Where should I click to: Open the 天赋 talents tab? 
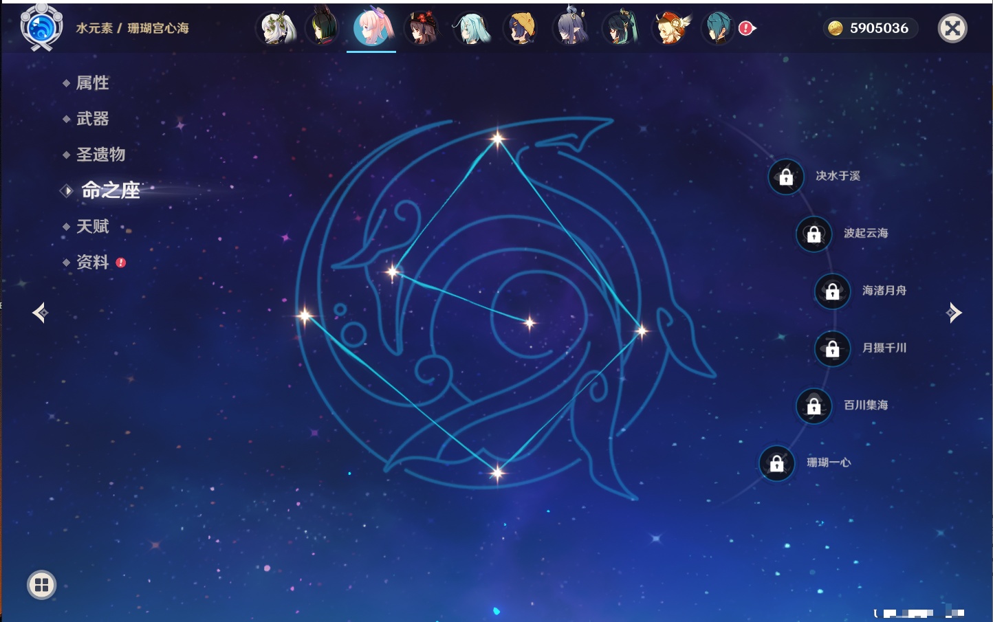point(92,226)
